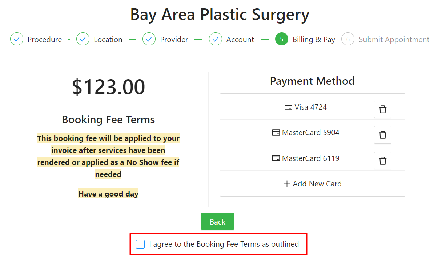Open the Billing & Pay step label
This screenshot has width=434, height=258.
pyautogui.click(x=314, y=40)
